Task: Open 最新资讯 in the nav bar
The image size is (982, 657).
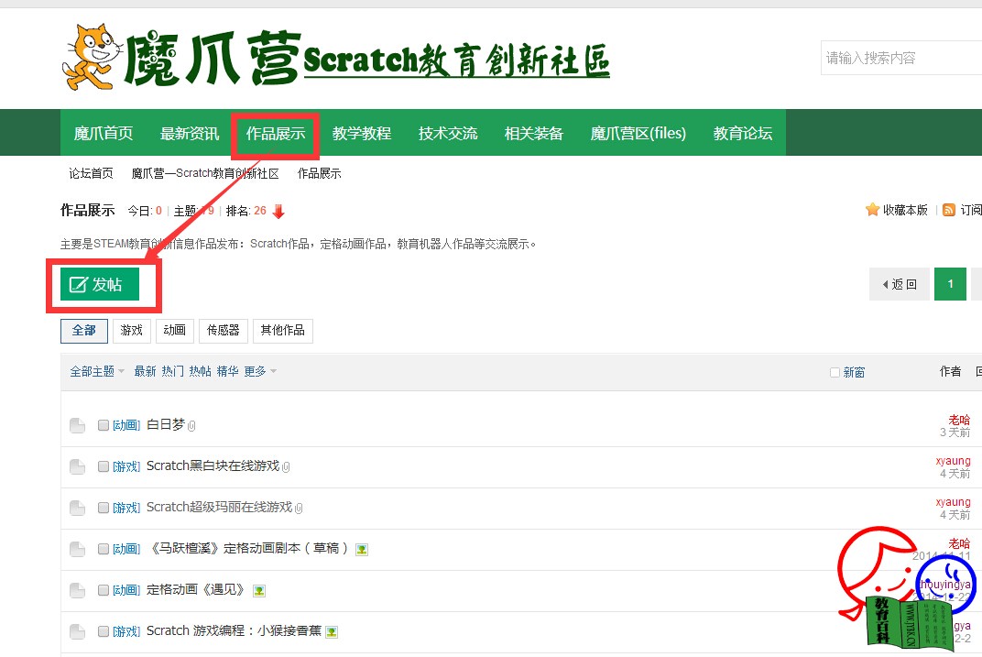Action: click(x=189, y=134)
